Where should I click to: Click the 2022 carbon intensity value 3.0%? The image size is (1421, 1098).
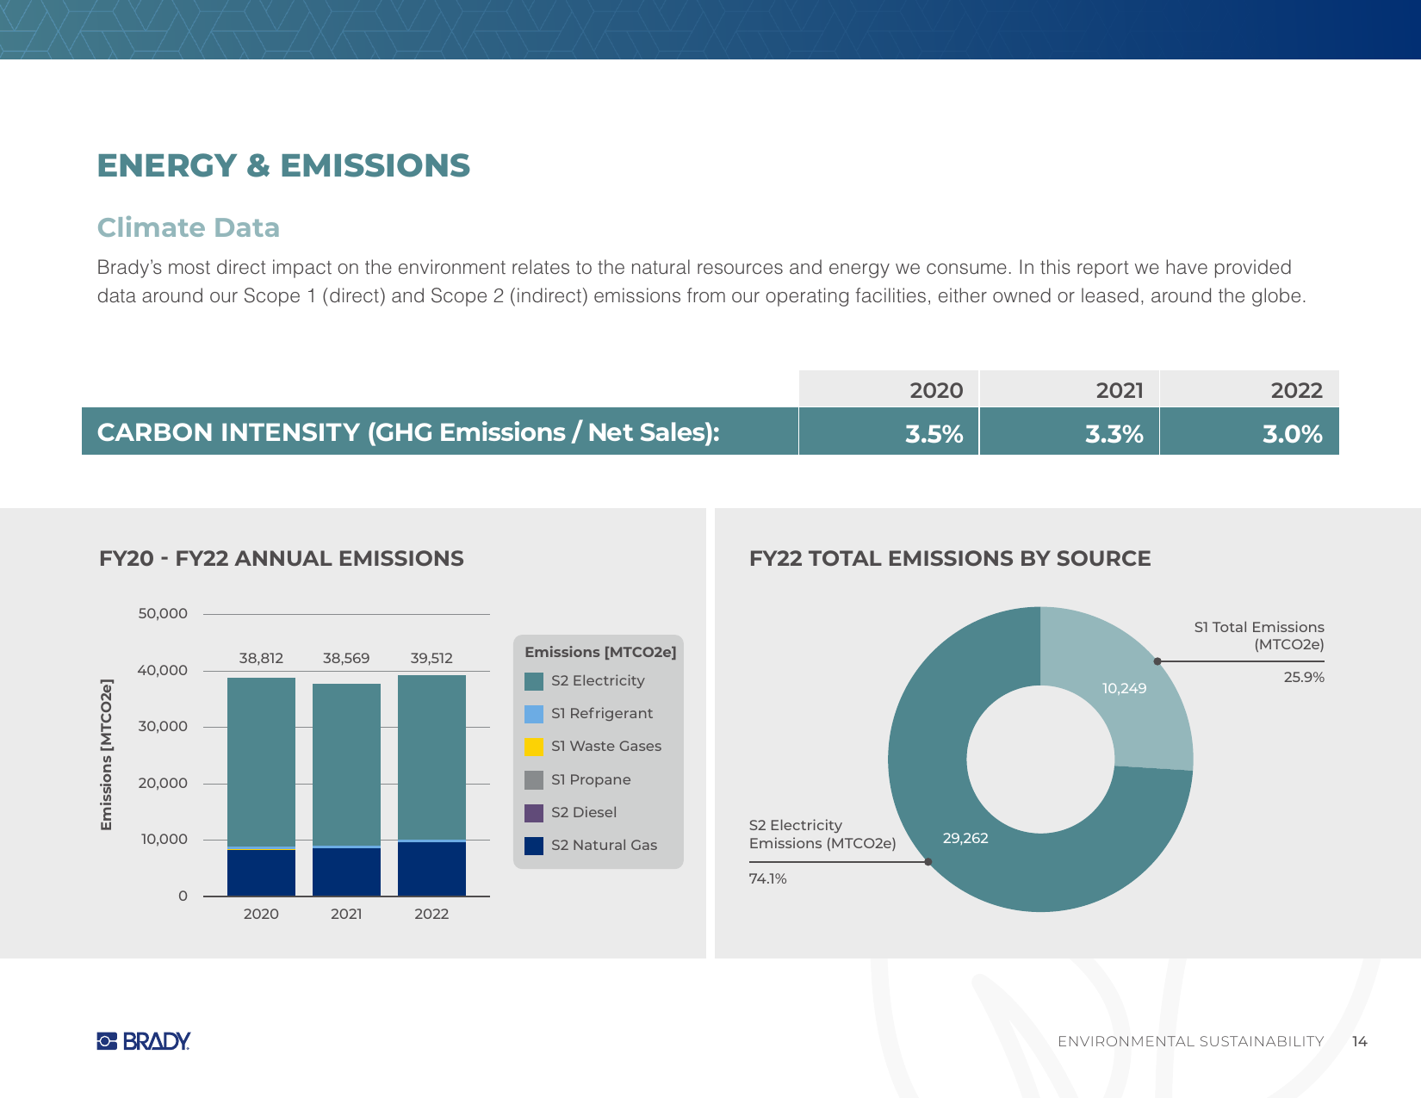[1293, 434]
